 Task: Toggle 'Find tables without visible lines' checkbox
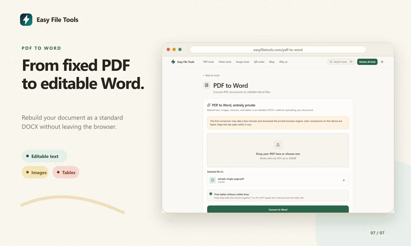(x=211, y=194)
